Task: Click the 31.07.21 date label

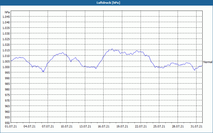Action: coord(196,127)
